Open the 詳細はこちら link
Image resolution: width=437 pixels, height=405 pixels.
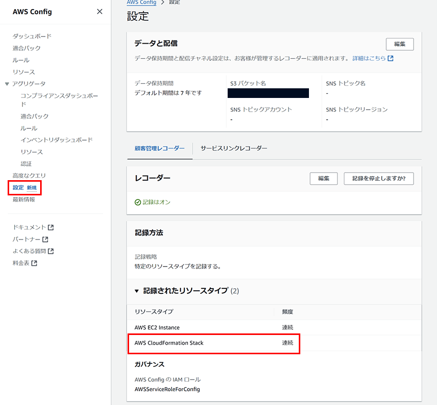click(x=369, y=58)
